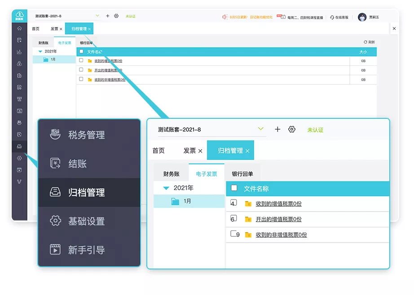The width and height of the screenshot is (414, 295).
Task: Tick the checkbox beside enlarged 收到的非增值税票0份
Action: [233, 234]
